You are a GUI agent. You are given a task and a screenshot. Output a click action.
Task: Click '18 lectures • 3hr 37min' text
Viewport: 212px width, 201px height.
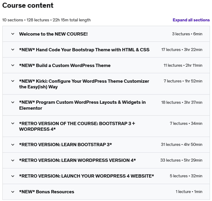point(182,102)
